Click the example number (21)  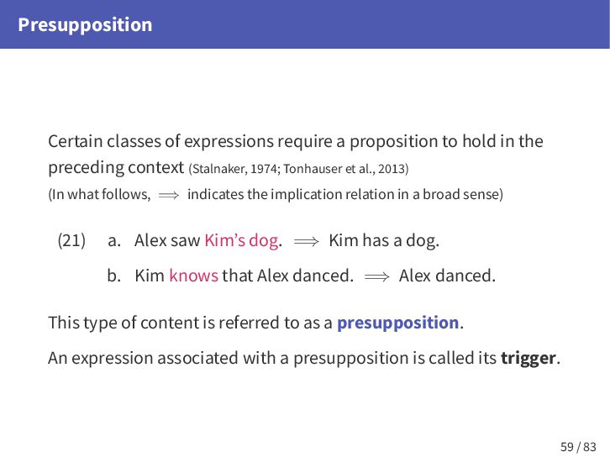coord(71,240)
